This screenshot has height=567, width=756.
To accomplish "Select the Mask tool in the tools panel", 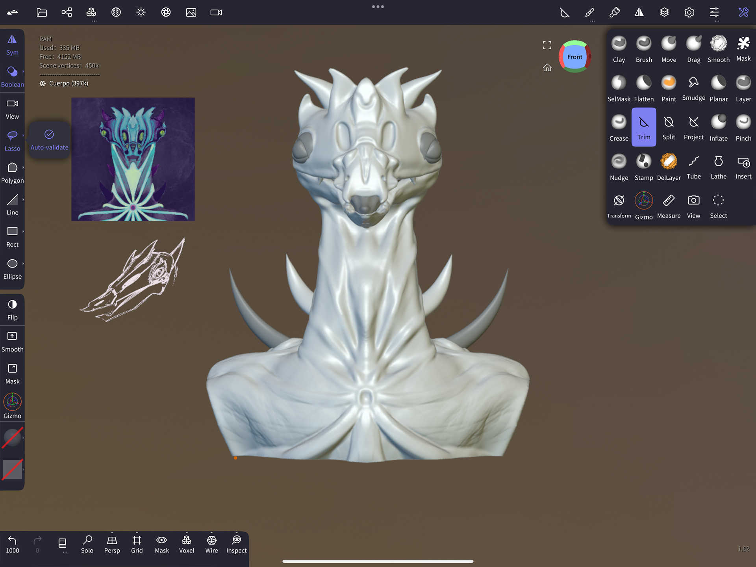I will (x=743, y=49).
